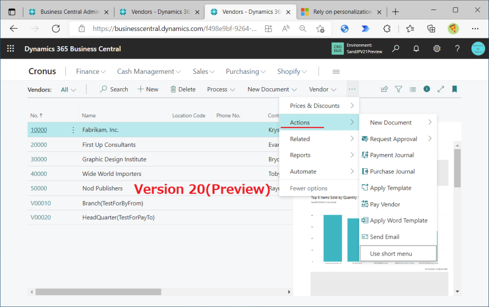
Task: Open the notifications bell
Action: 416,49
